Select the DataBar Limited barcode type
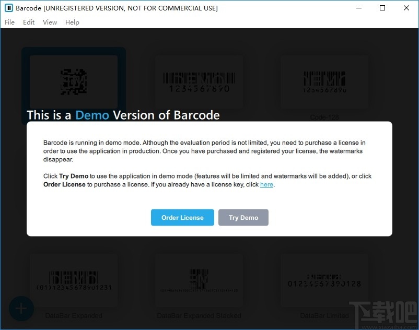 tap(324, 280)
